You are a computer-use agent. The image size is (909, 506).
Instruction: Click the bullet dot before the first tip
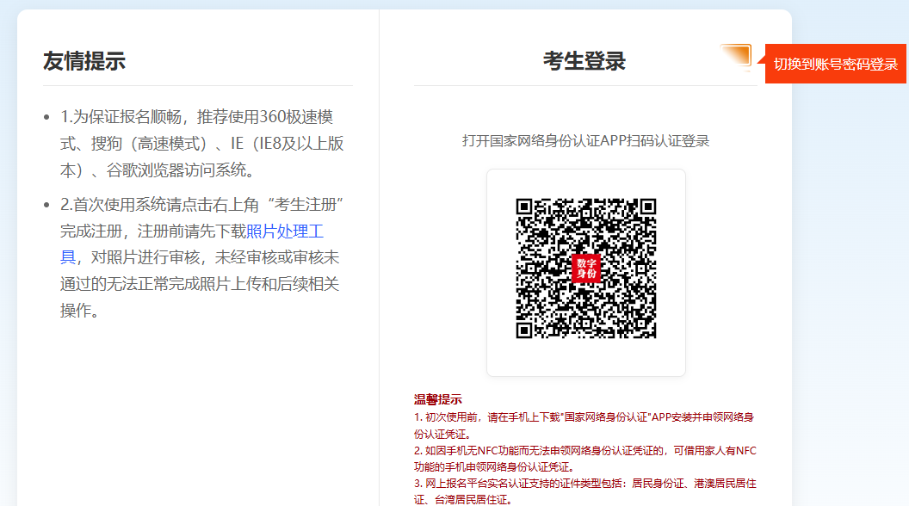[46, 117]
